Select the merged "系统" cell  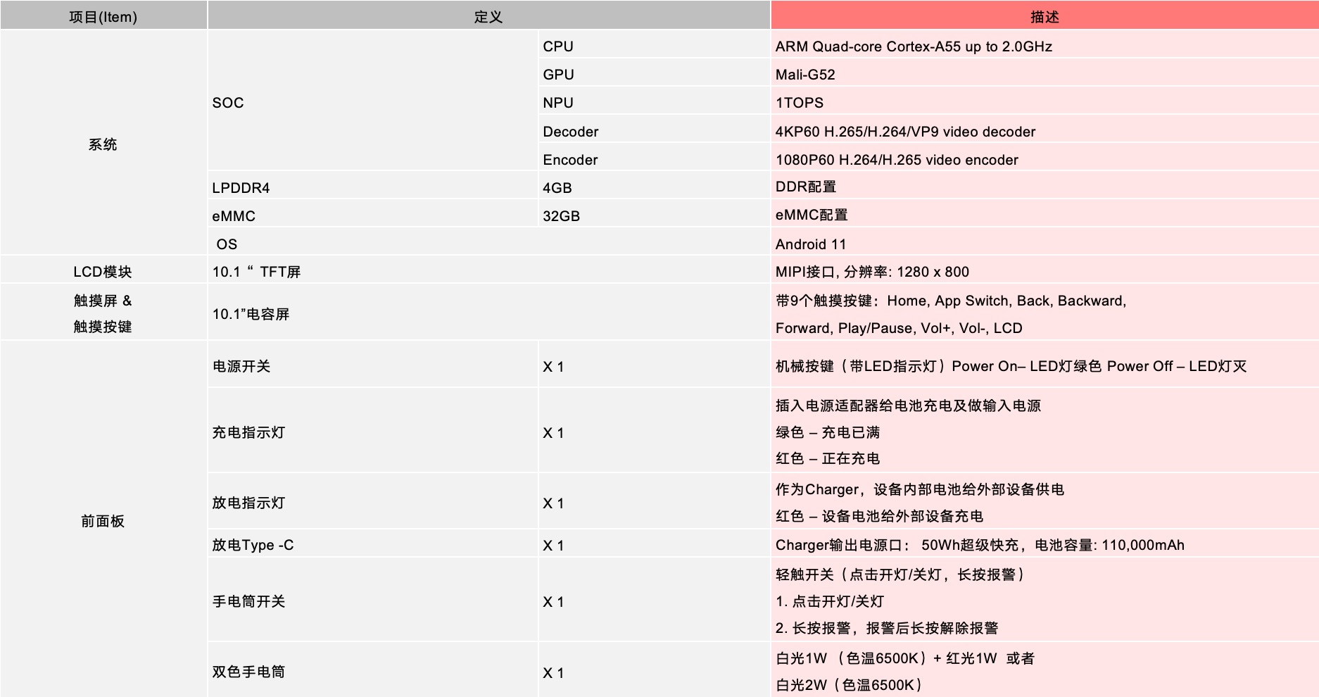click(x=103, y=144)
